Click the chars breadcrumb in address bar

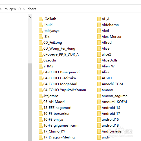coord(32,9)
